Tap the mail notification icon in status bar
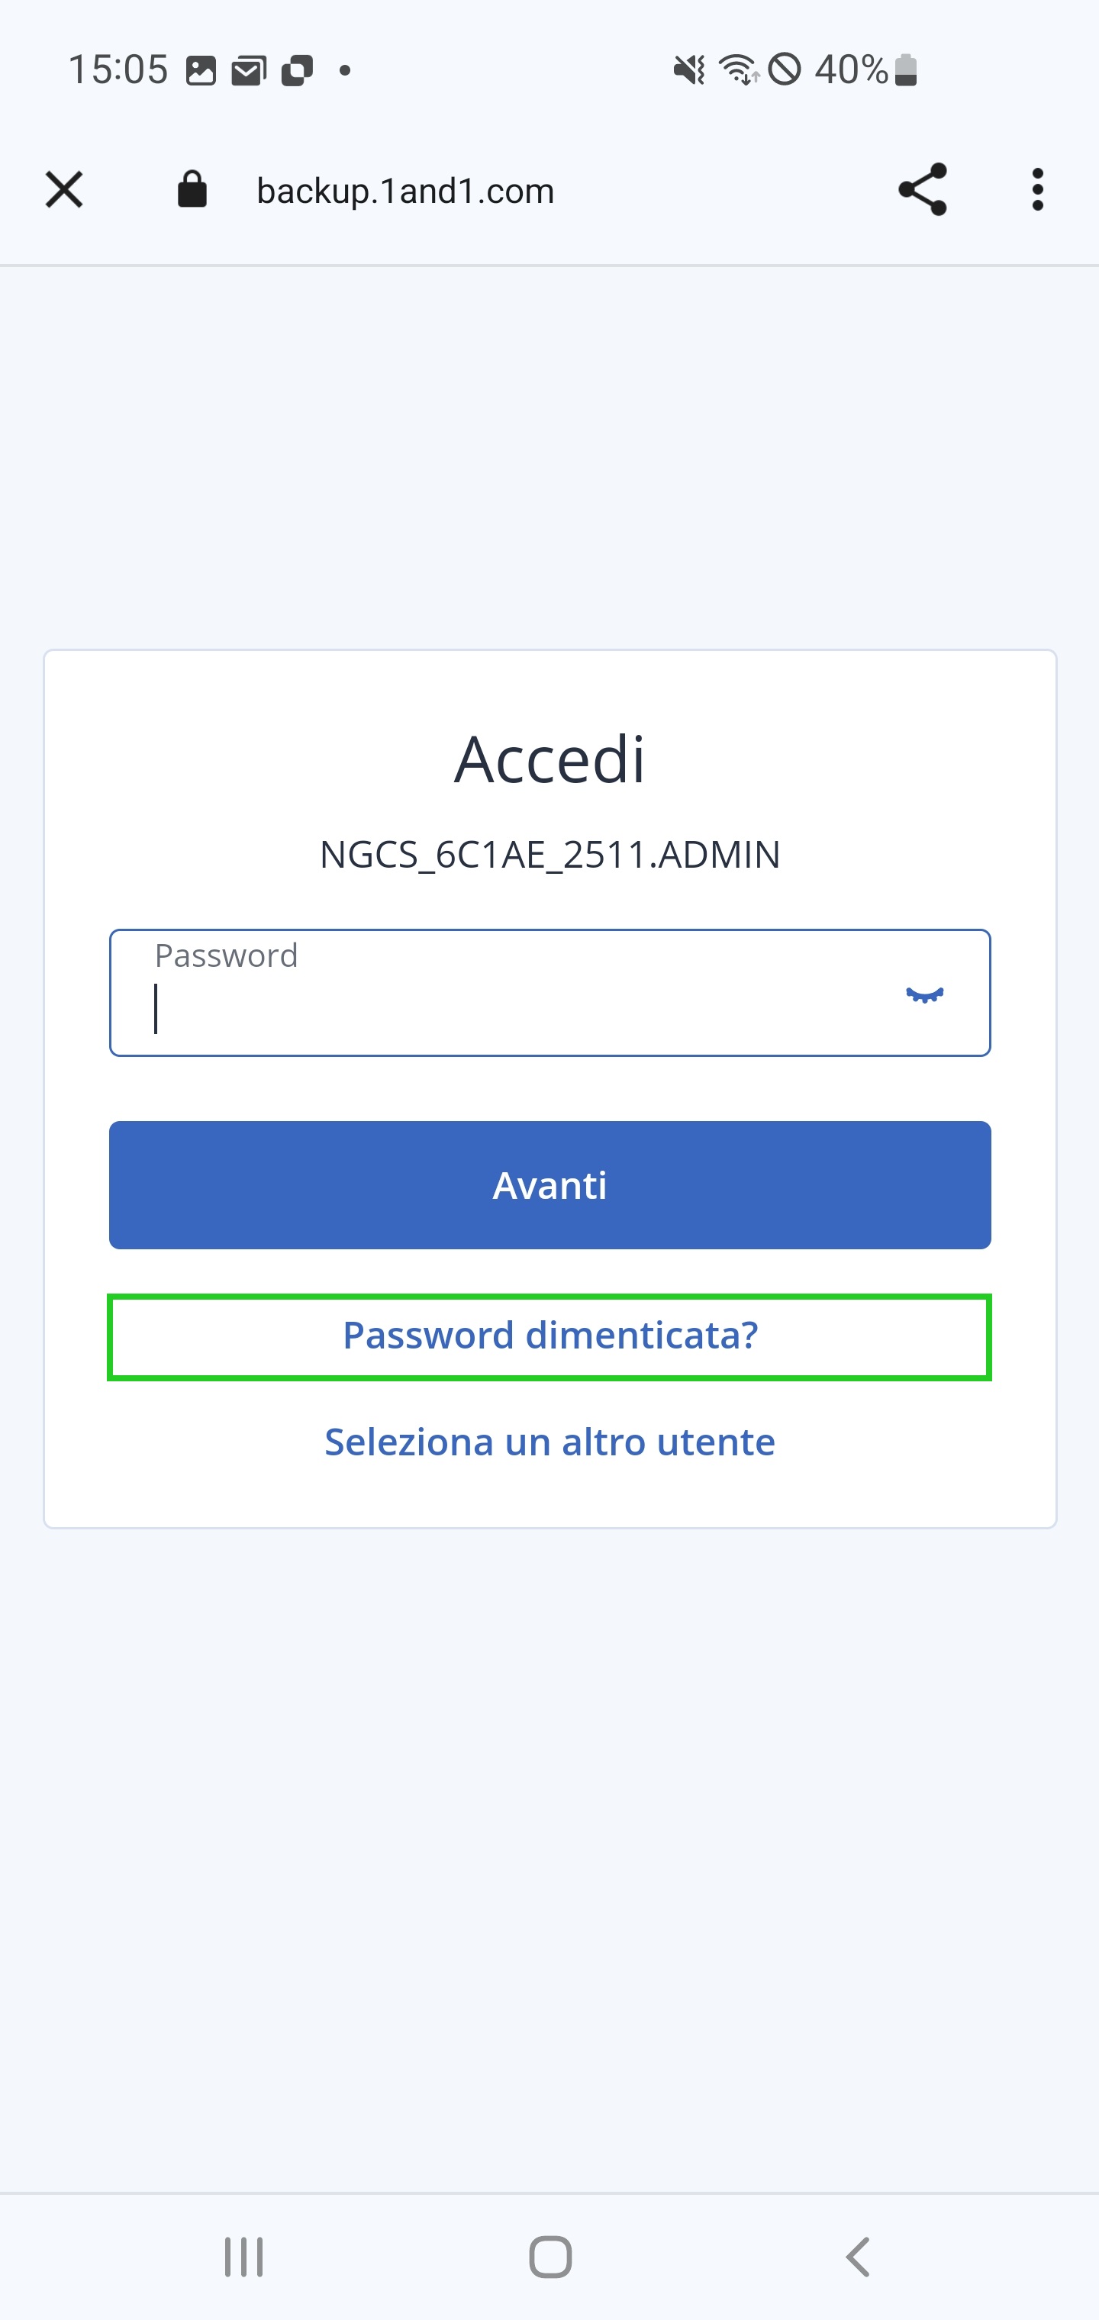 coord(249,70)
